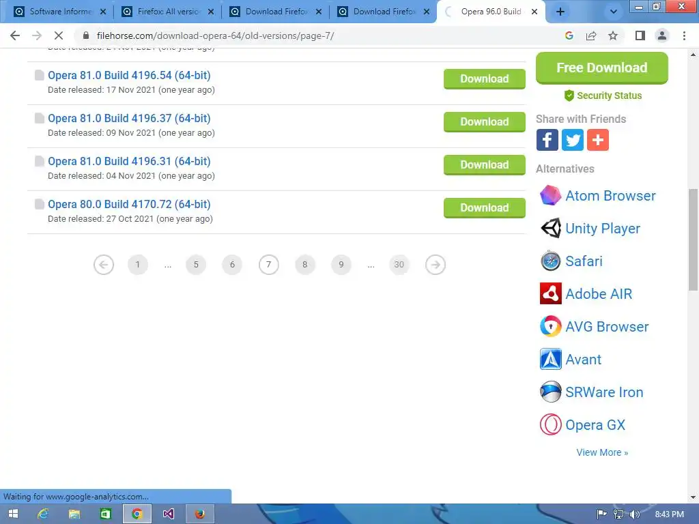Open Opera 81.0 Build 4196.54 link

point(129,75)
